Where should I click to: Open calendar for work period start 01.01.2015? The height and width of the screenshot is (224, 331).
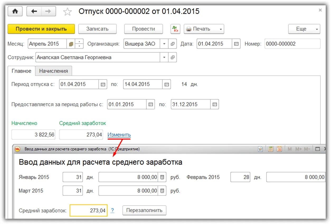[x=151, y=104]
